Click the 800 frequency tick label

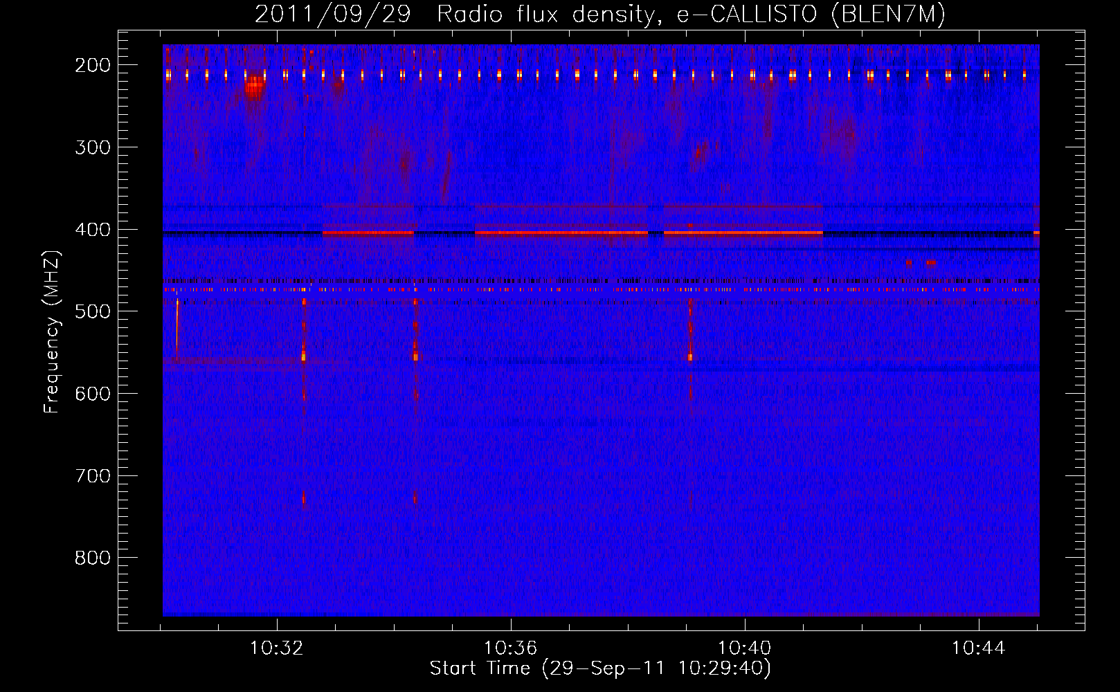point(93,558)
